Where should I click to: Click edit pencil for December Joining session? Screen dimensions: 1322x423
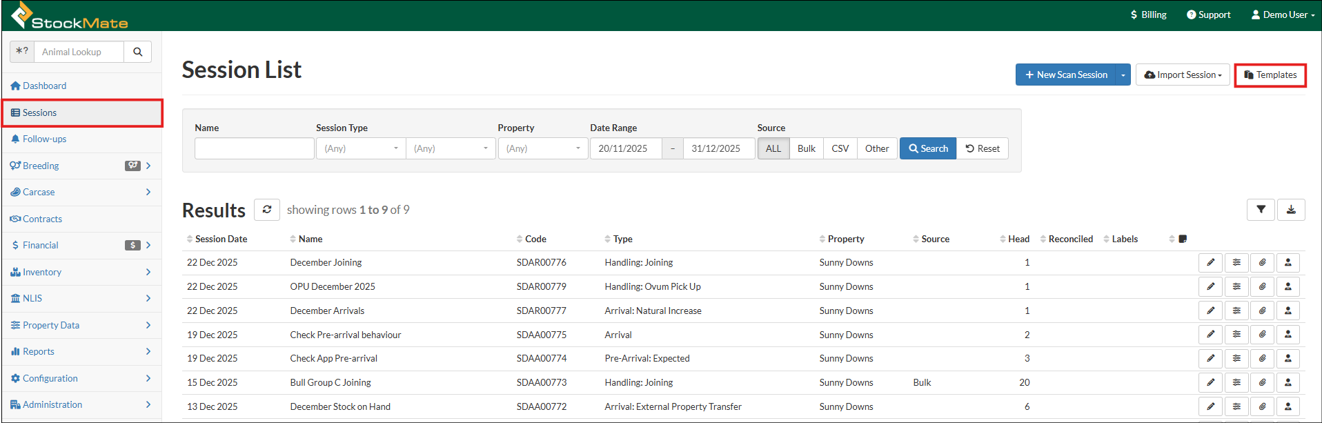point(1210,263)
